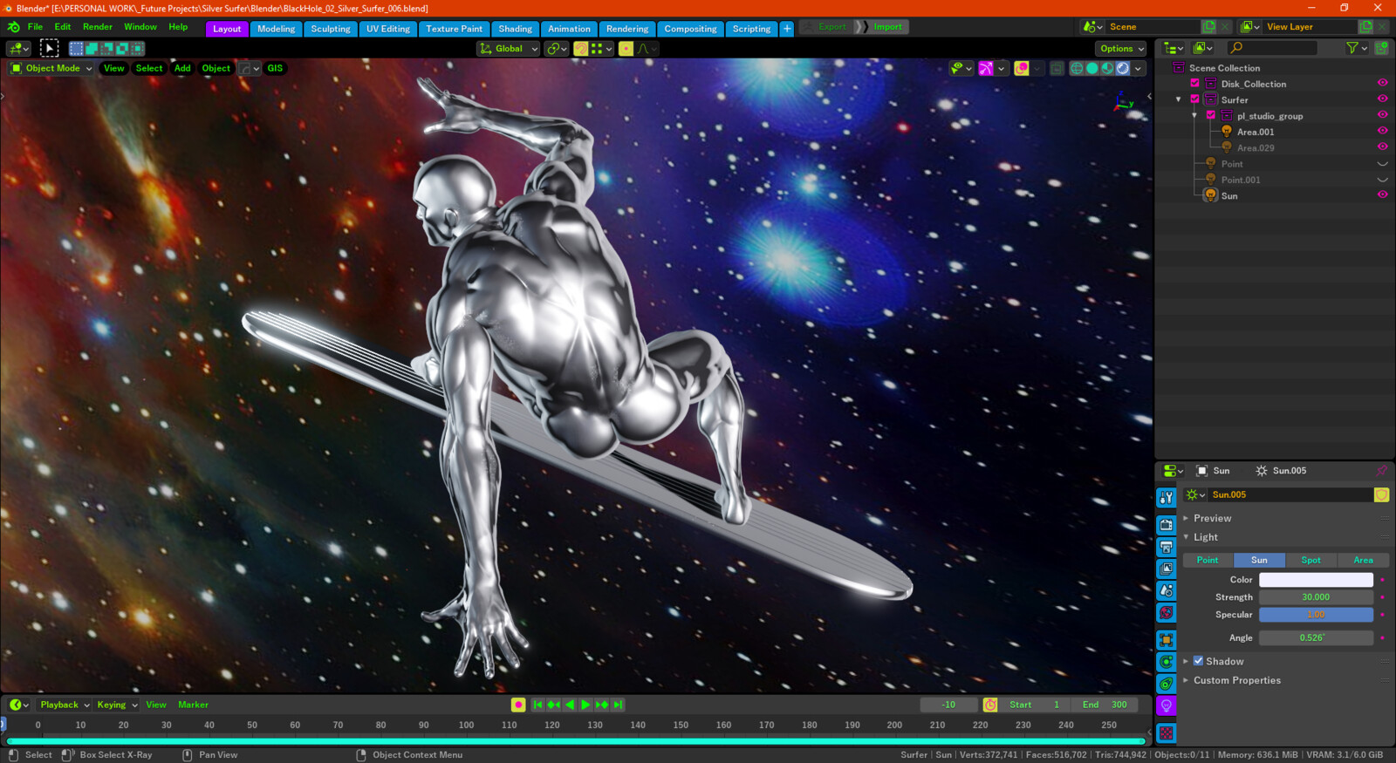1396x763 pixels.
Task: Open the Object Constraints properties tab
Action: [x=1167, y=684]
